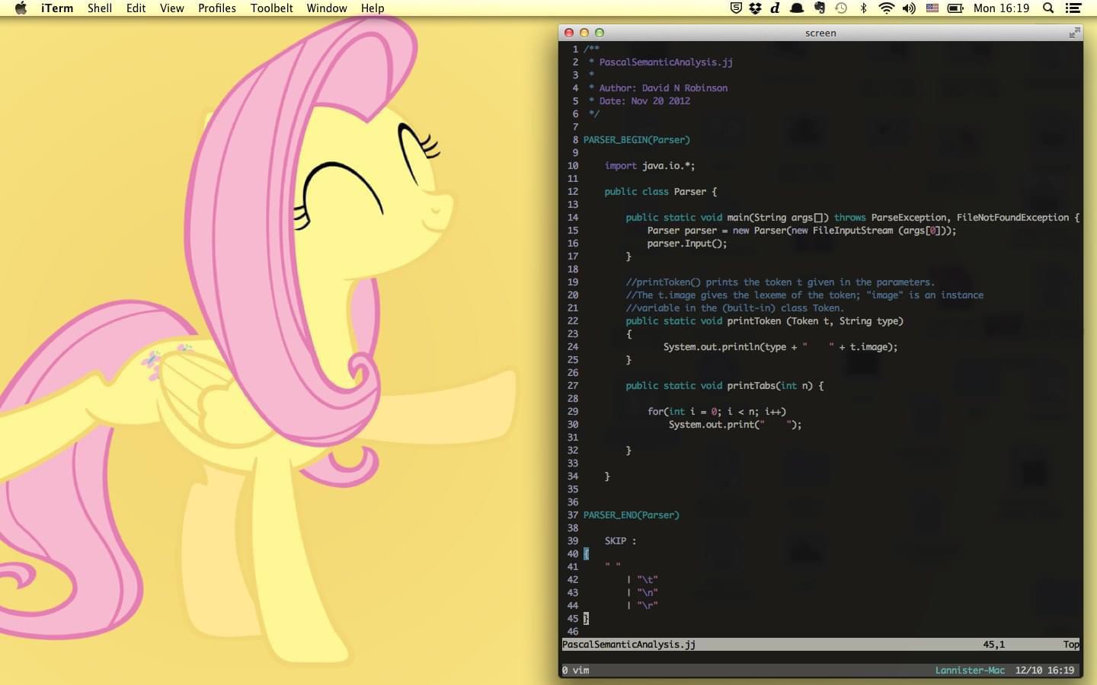The image size is (1097, 685).
Task: Click 'PARSER_BEGIN(Parser)' on line 8
Action: 637,140
